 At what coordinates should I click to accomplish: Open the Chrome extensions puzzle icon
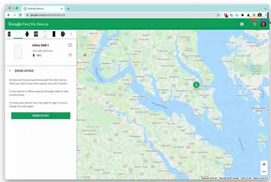point(243,15)
